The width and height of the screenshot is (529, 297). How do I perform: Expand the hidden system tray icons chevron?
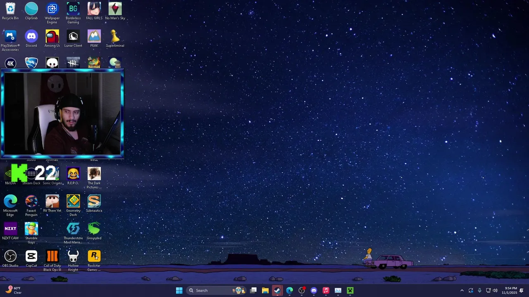(462, 290)
